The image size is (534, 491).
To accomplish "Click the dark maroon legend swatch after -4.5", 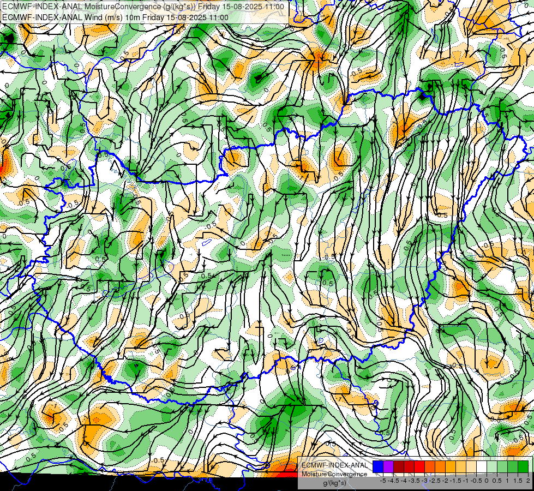I will tap(399, 466).
